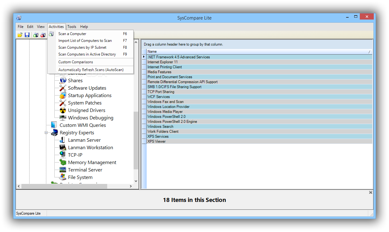Close the open Activities menu
Image resolution: width=389 pixels, height=232 pixels.
pos(56,27)
